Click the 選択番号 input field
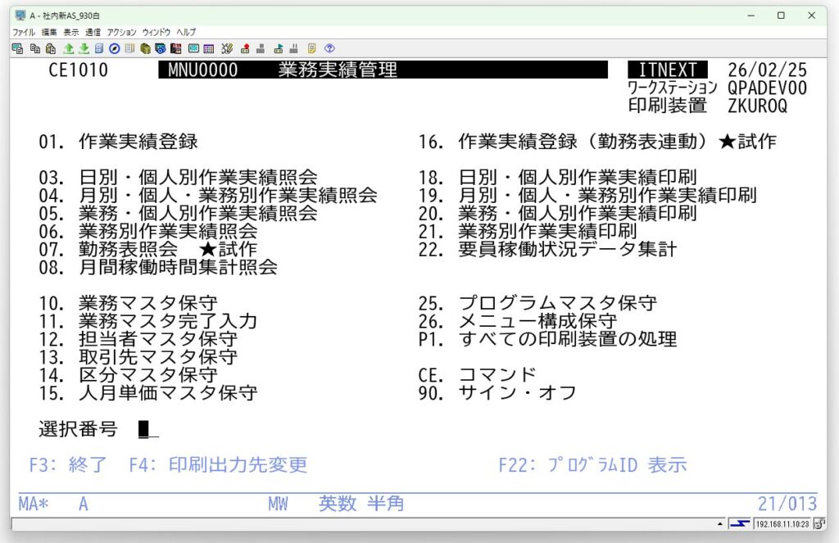This screenshot has width=839, height=543. coord(147,429)
